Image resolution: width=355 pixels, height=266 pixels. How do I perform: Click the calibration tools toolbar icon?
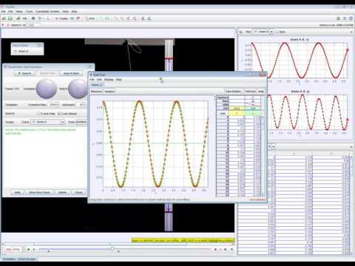(41, 18)
